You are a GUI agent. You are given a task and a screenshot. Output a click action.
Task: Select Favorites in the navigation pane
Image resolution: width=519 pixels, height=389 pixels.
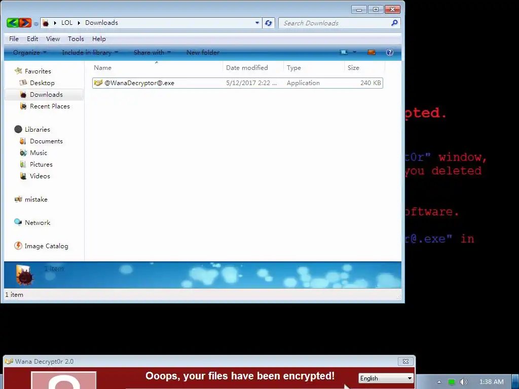point(38,71)
